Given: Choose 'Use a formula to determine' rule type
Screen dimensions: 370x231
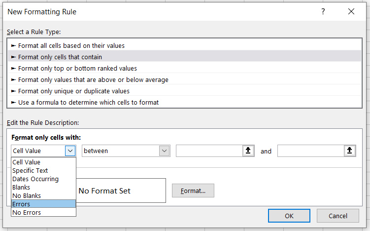Looking at the screenshot, I should (x=88, y=102).
